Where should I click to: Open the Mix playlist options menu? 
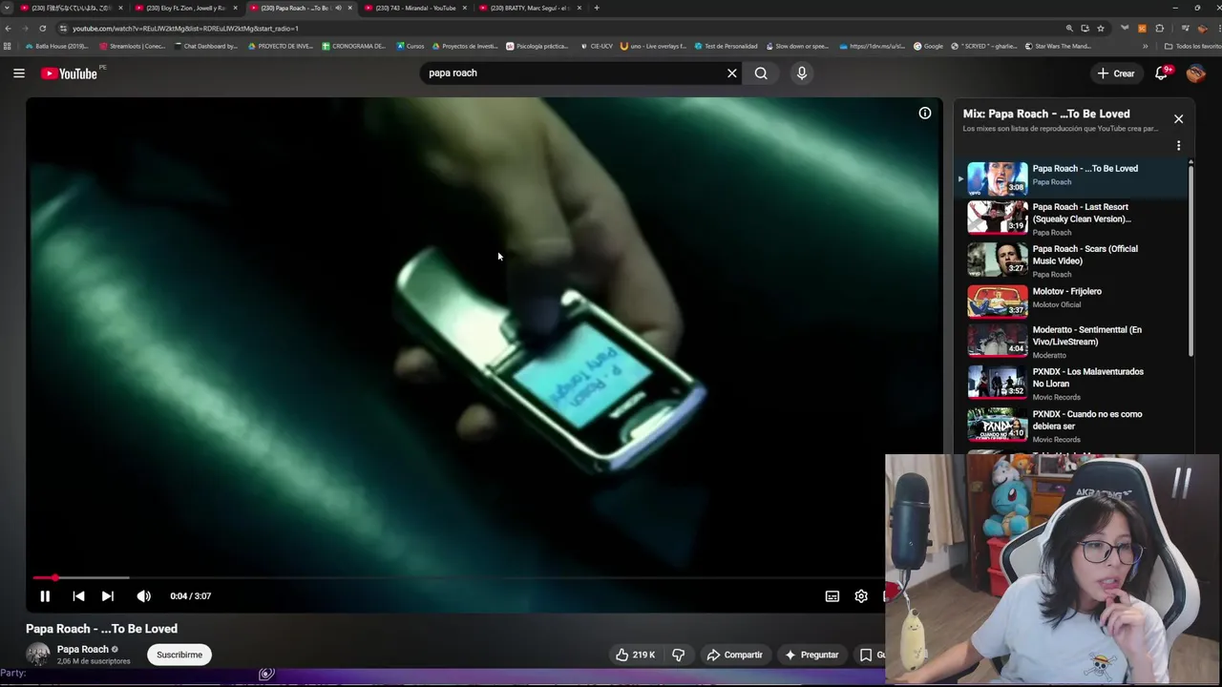point(1178,146)
